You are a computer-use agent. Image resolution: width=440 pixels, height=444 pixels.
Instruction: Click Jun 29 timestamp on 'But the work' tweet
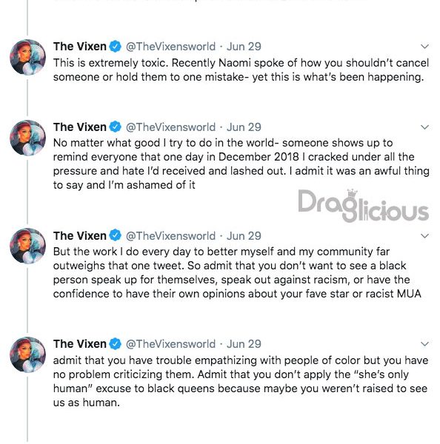point(244,236)
